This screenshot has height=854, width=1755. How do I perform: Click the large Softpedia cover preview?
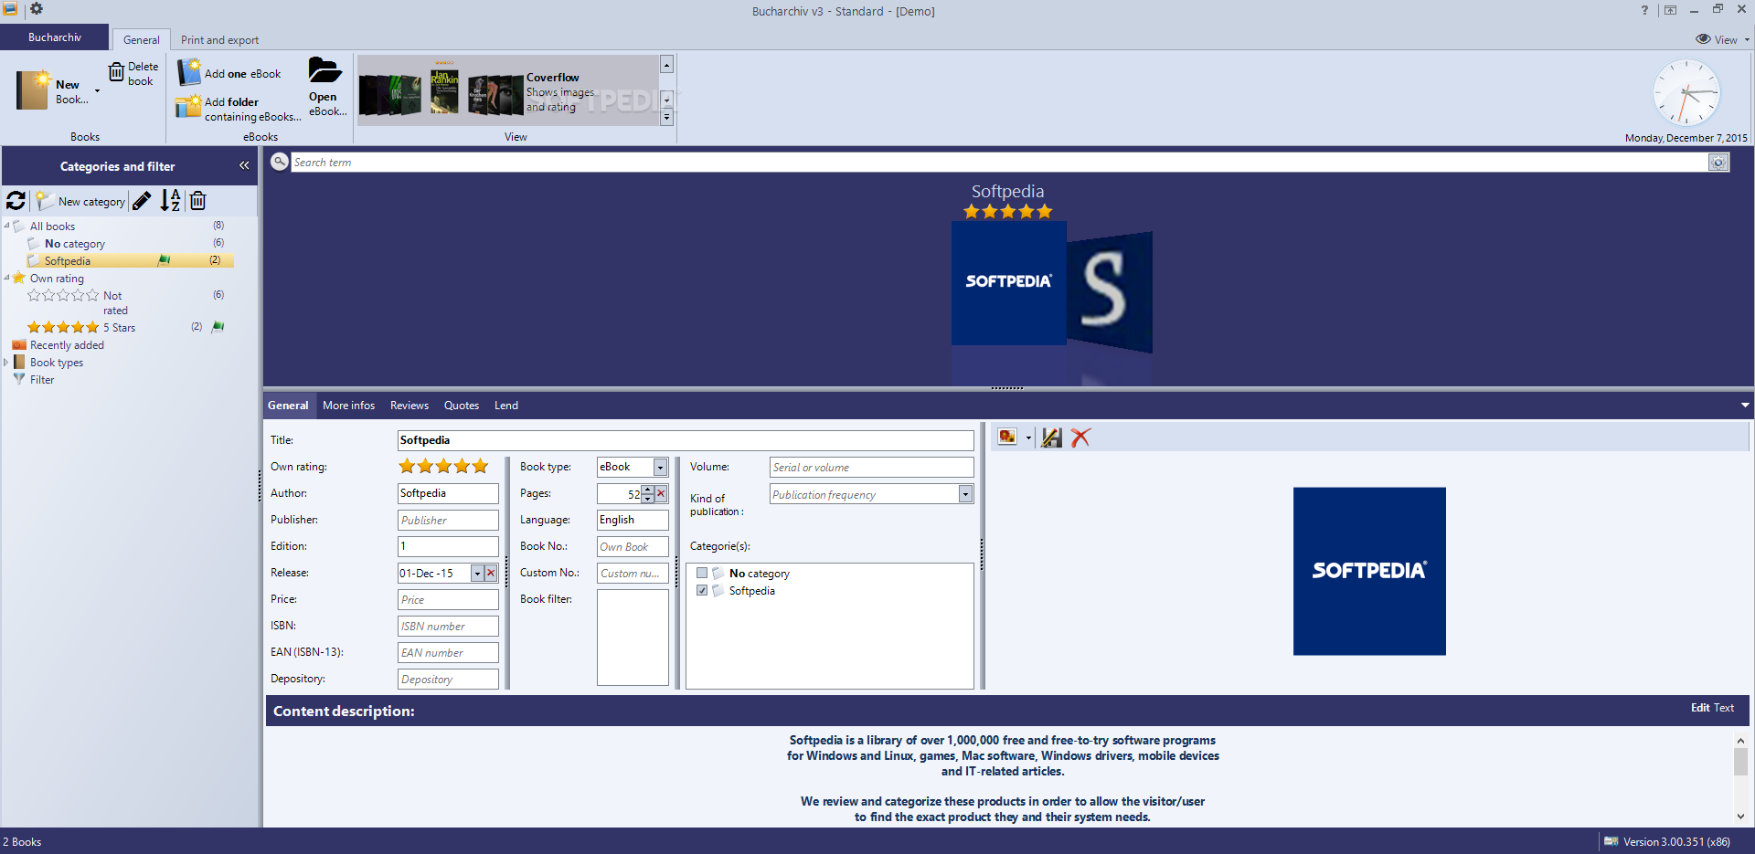click(x=1369, y=571)
